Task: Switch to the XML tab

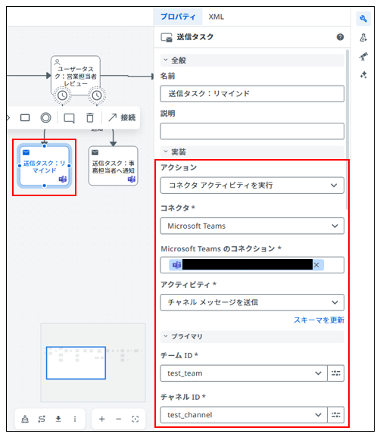Action: pos(216,17)
